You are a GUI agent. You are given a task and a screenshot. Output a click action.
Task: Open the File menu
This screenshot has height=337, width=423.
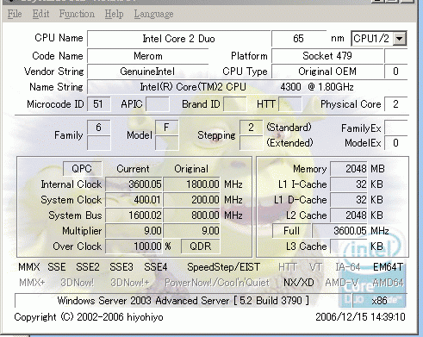[15, 14]
